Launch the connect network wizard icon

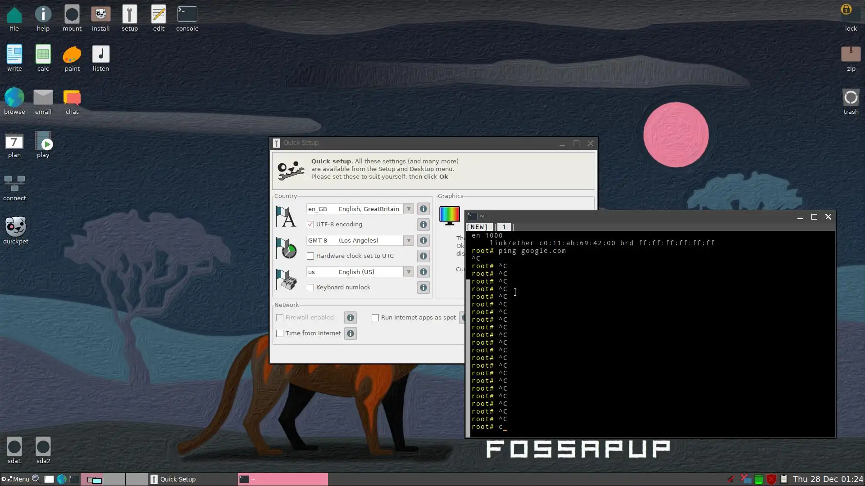tap(14, 184)
